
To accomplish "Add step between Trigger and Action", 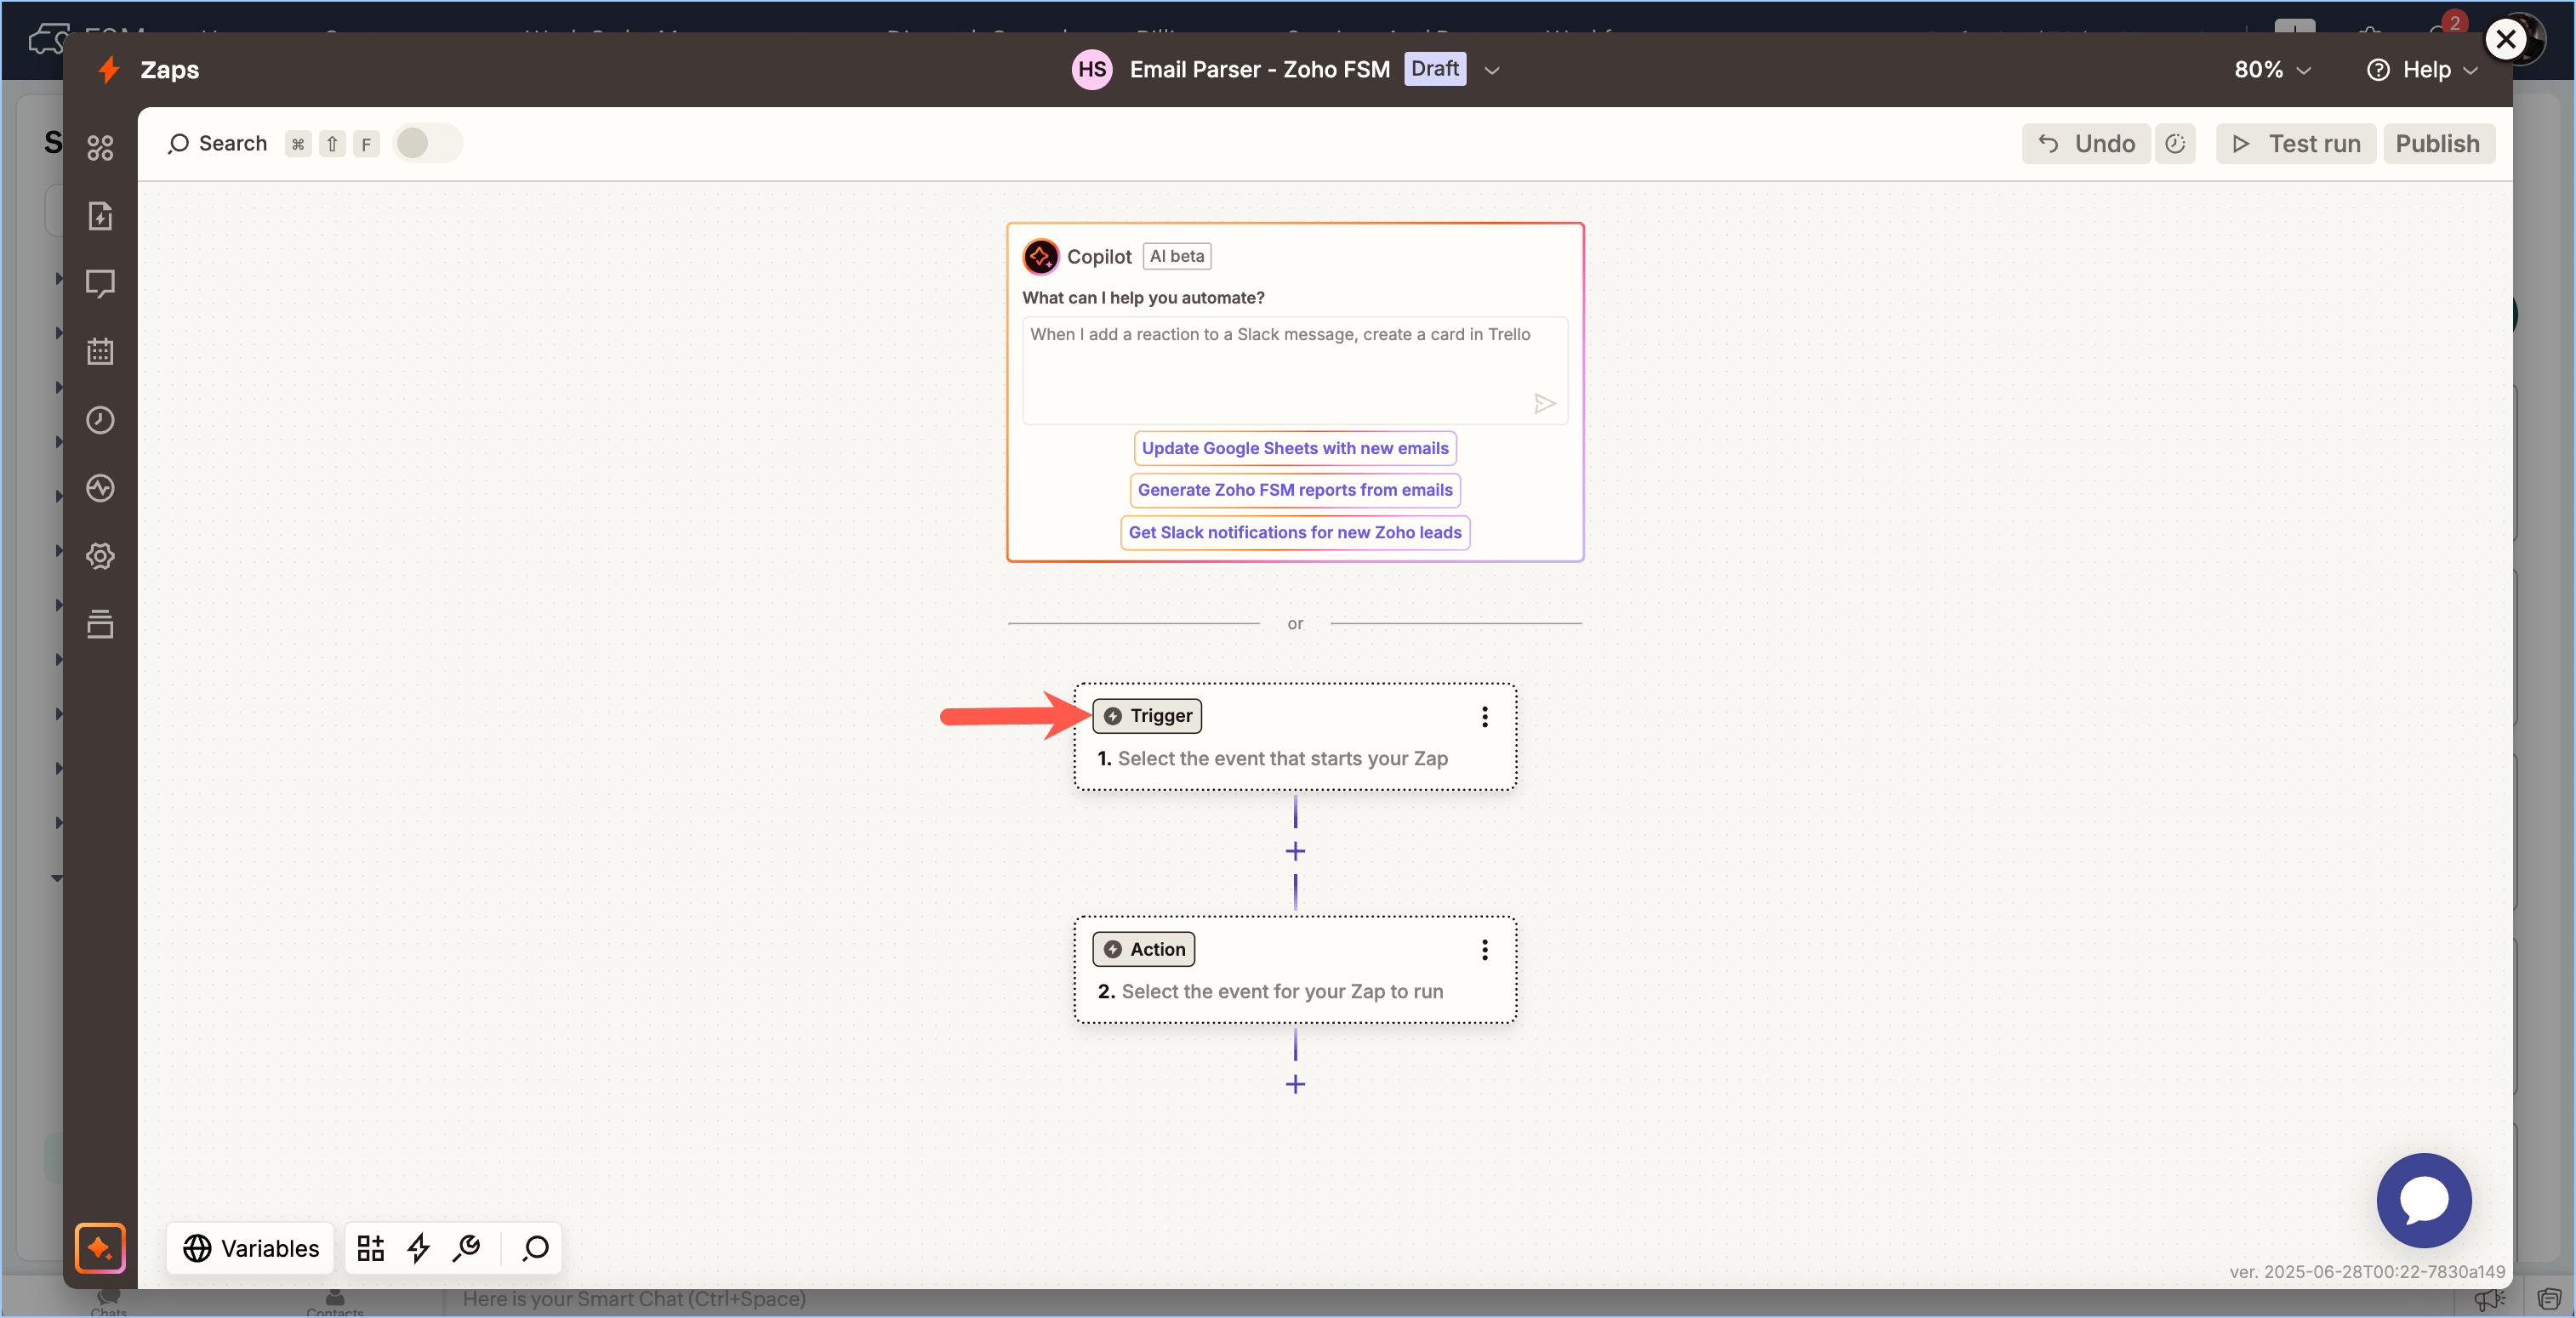I will click(x=1295, y=851).
